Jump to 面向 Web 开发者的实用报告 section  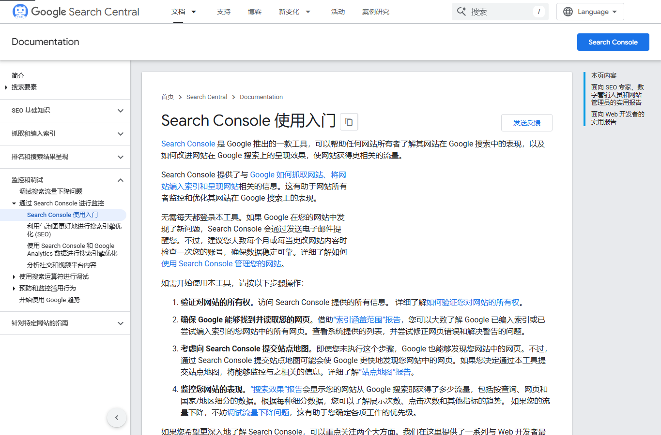coord(618,118)
